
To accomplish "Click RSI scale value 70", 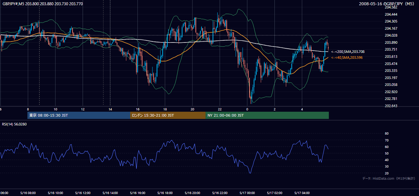I will pyautogui.click(x=387, y=140).
